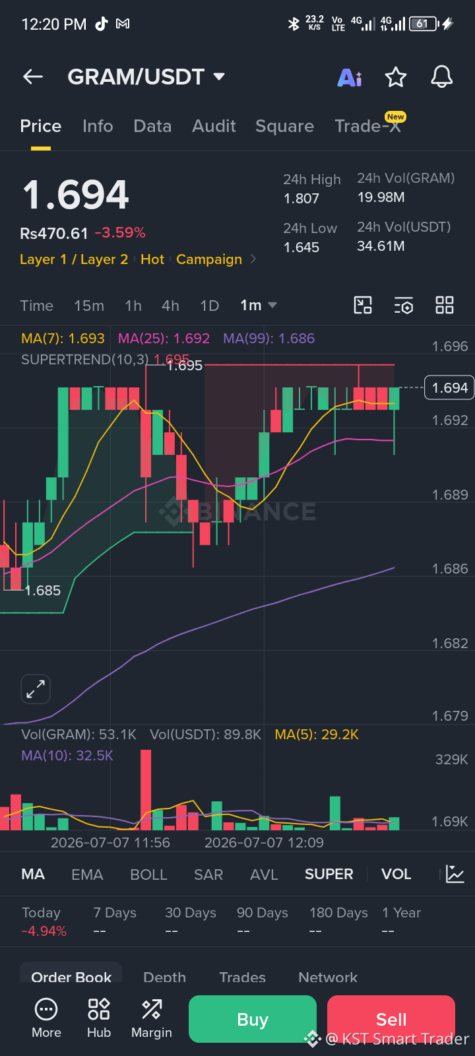
Task: Tap the green Buy button
Action: point(253,1019)
